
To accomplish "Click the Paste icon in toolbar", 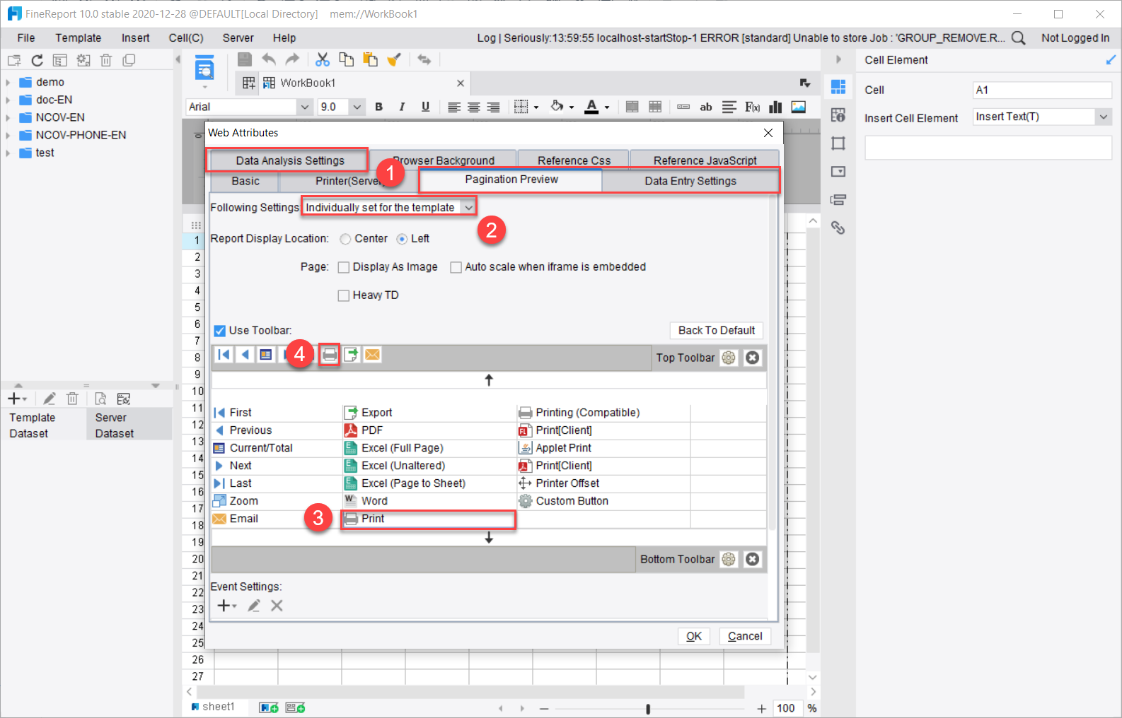I will tap(370, 60).
